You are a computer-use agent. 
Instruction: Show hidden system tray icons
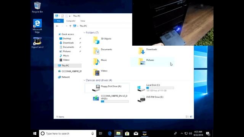coord(181,134)
